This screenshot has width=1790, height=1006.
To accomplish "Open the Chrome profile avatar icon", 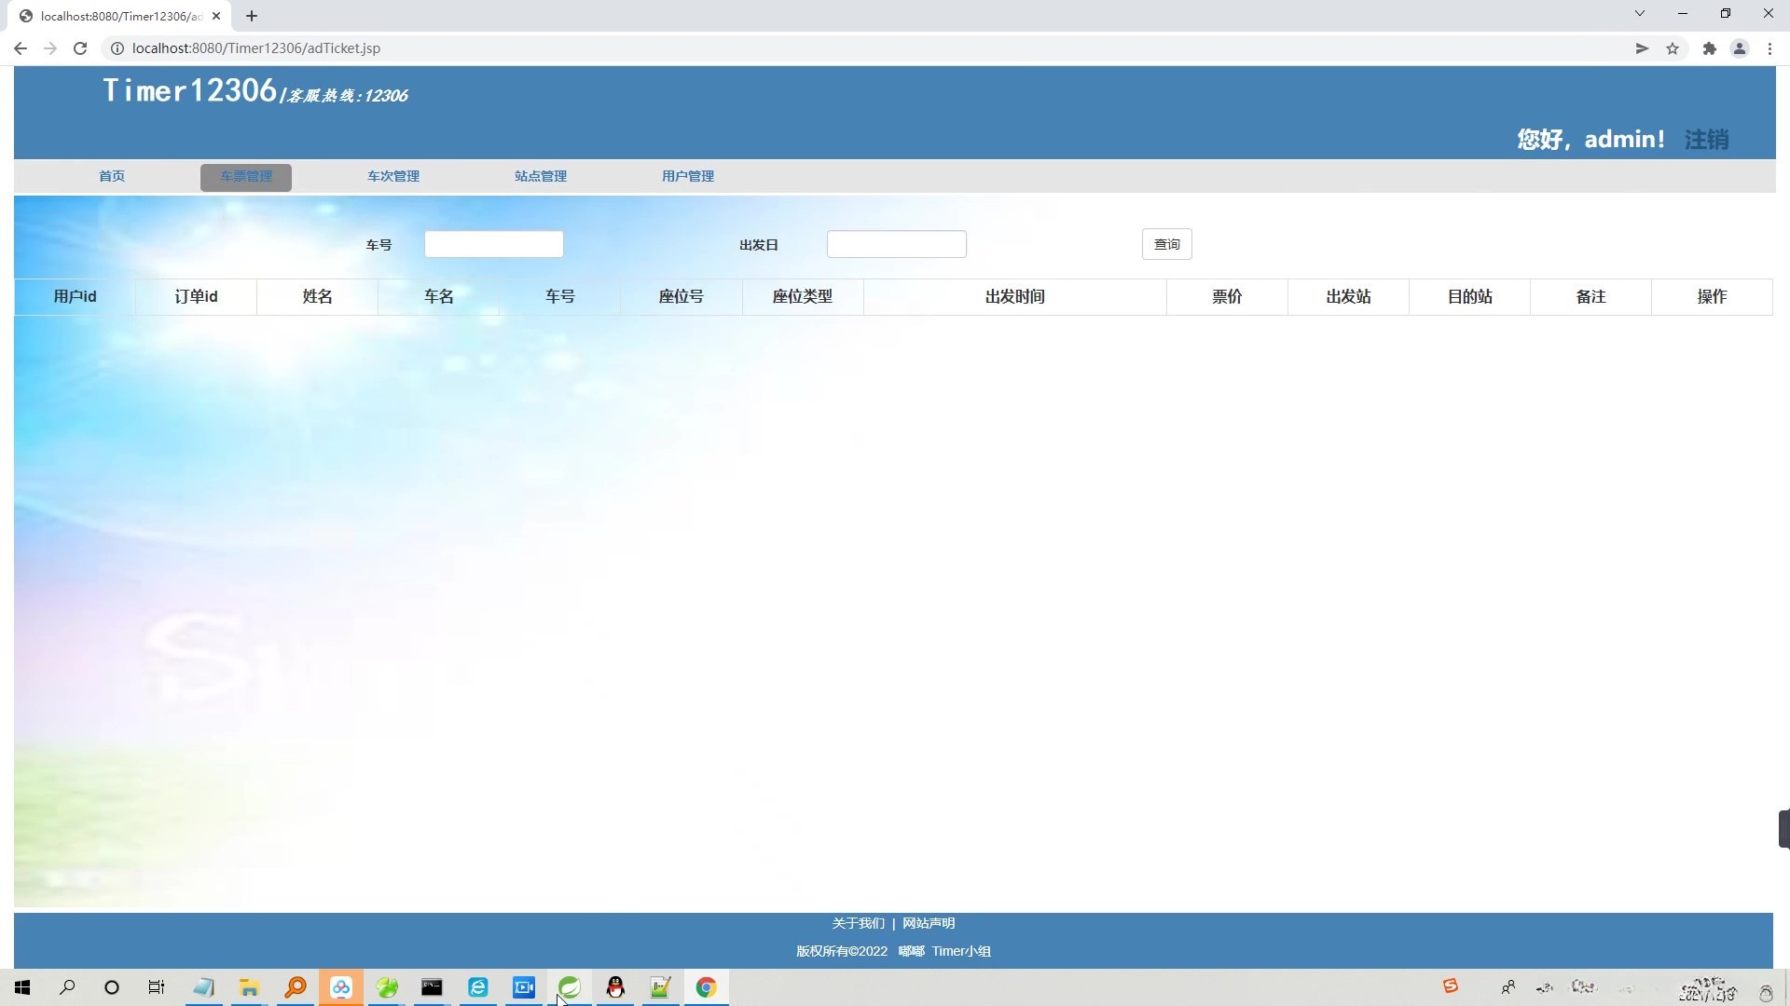I will coord(1739,48).
